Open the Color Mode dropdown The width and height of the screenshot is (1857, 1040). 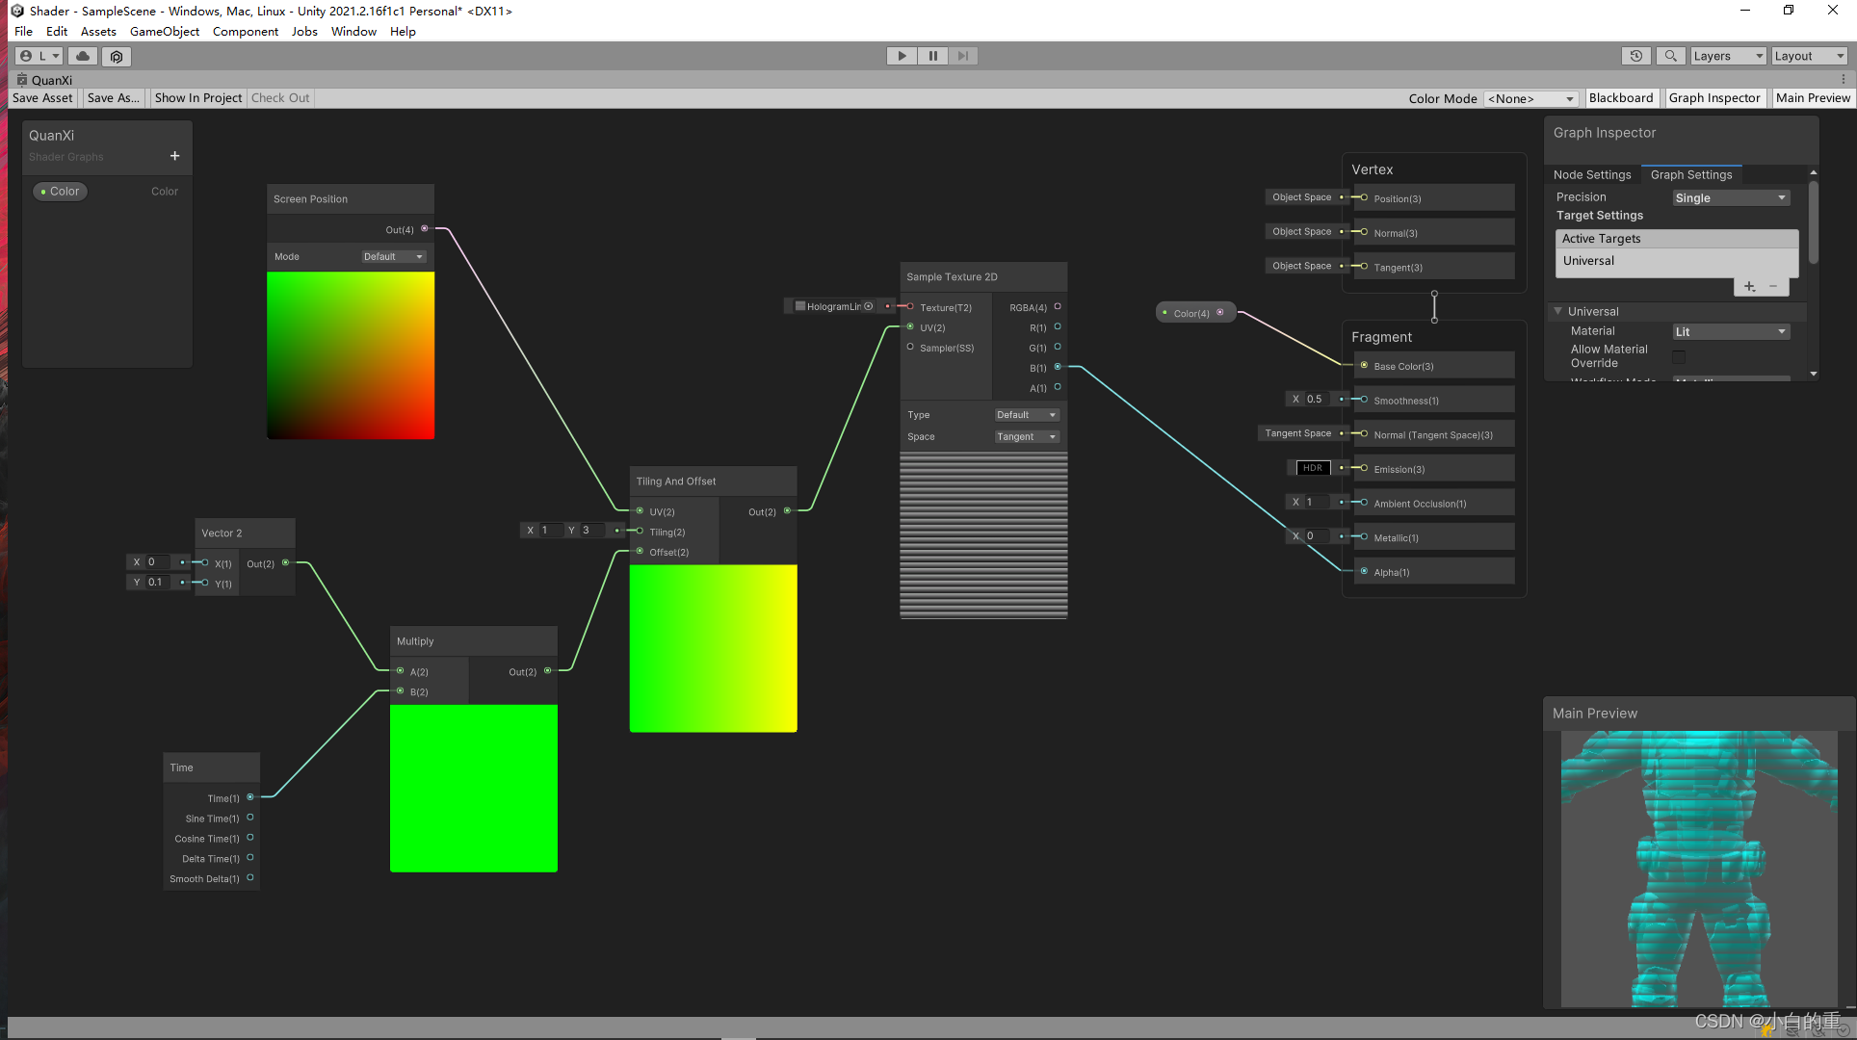pos(1530,98)
